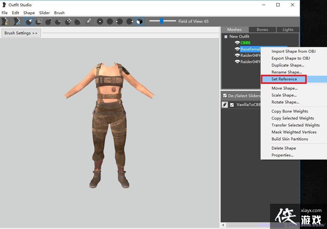Uncheck the De-/Select Sliders checkbox
This screenshot has width=327, height=229.
225,96
